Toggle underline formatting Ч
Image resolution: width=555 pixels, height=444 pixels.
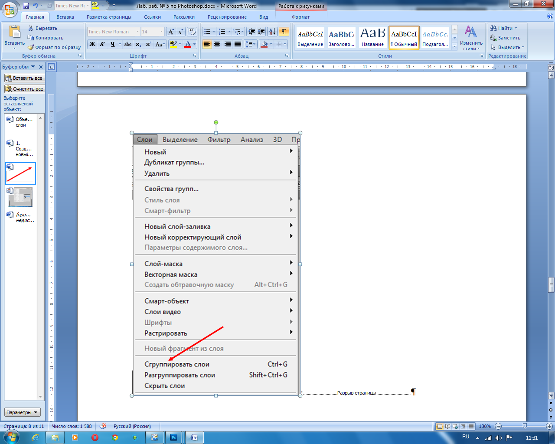tap(112, 44)
